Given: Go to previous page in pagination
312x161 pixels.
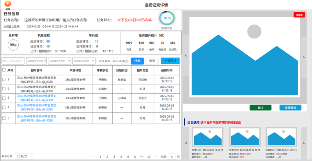Looking at the screenshot, I should coord(93,156).
